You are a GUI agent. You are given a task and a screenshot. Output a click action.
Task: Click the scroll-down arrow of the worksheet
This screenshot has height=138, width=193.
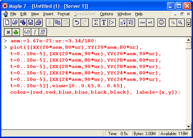coord(188,127)
